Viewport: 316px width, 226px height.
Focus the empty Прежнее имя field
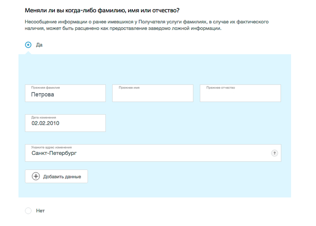click(153, 93)
